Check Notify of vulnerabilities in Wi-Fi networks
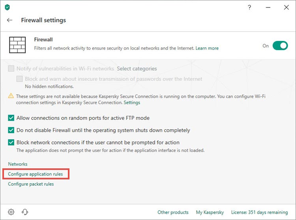The width and height of the screenshot is (296, 220). click(x=11, y=69)
